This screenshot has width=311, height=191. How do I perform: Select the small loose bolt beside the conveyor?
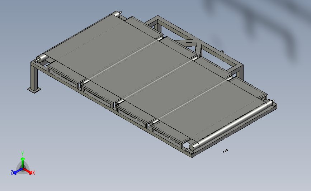point(225,151)
